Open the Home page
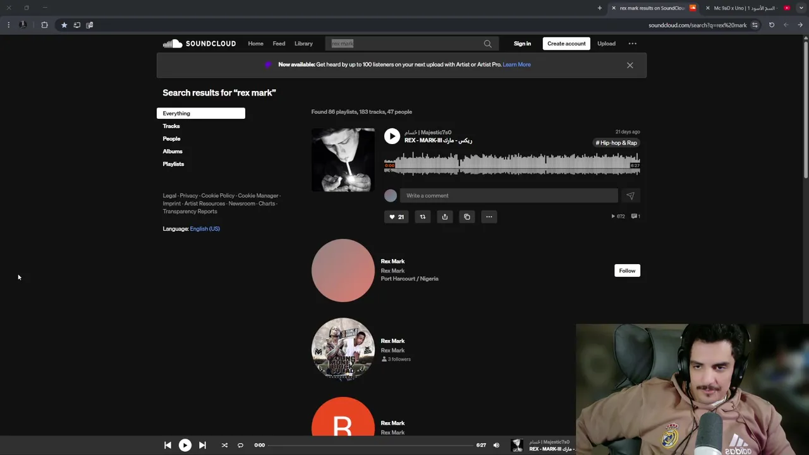Screen dimensions: 809x455 (x=255, y=44)
